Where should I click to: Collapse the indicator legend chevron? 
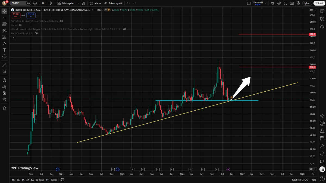click(x=13, y=37)
